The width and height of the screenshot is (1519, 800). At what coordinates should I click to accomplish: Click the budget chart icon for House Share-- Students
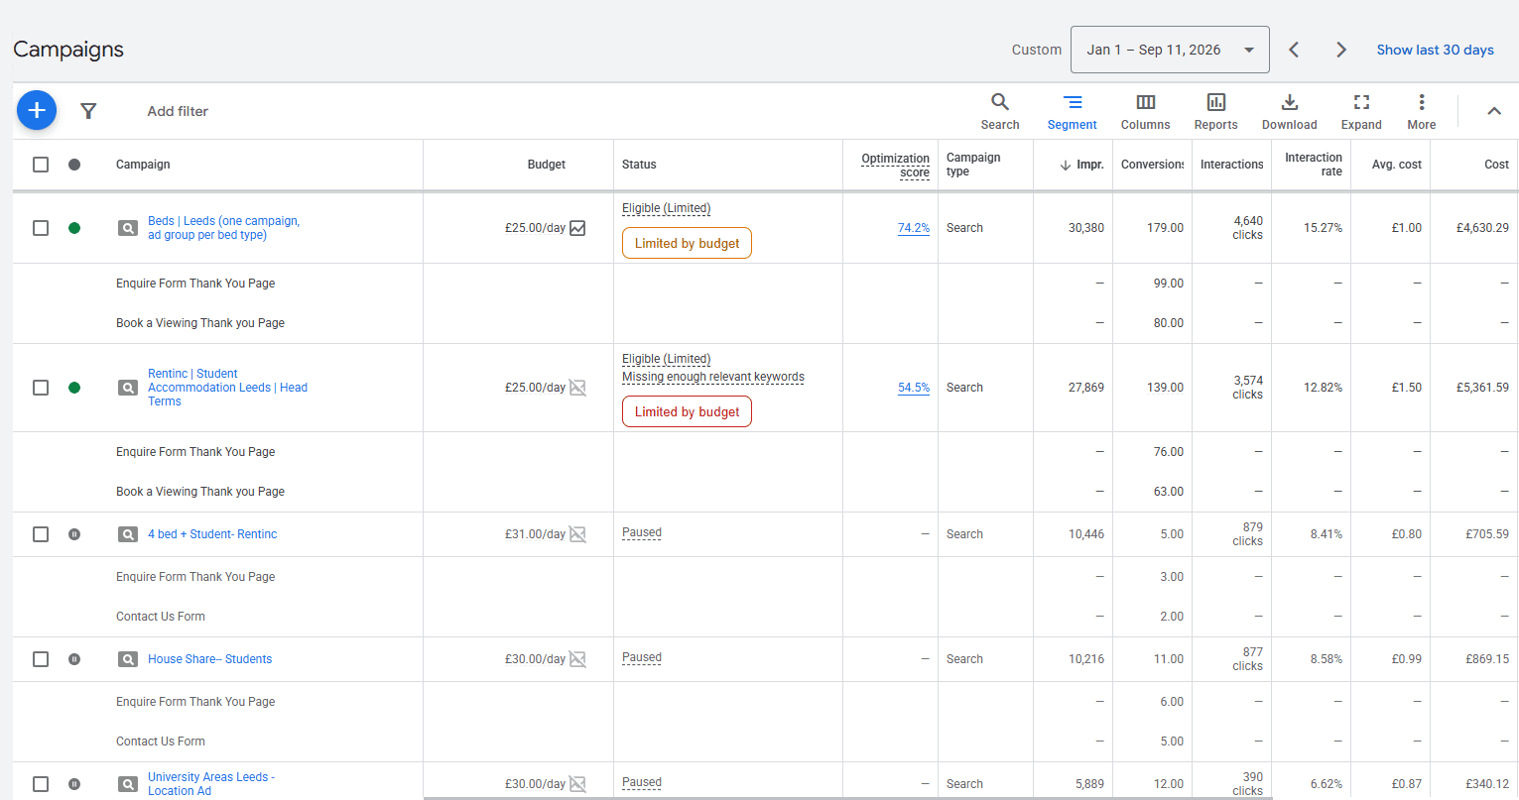point(577,659)
